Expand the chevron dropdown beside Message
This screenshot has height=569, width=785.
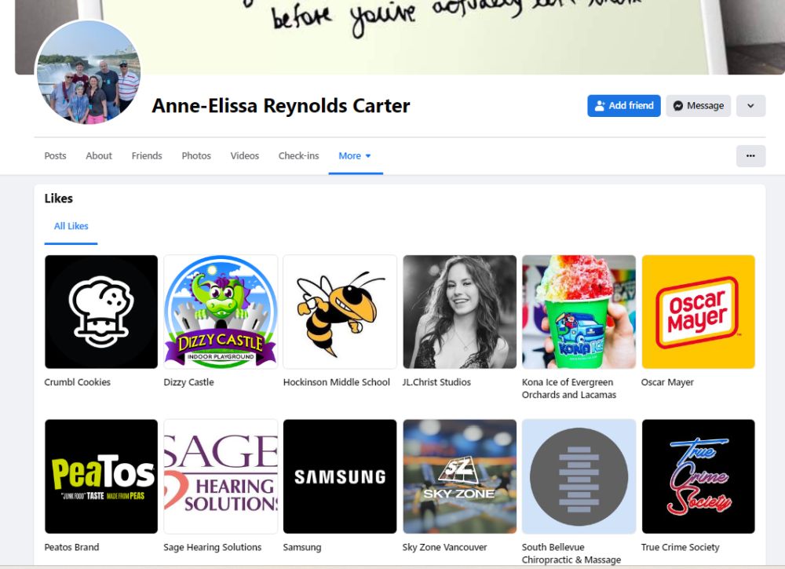(x=750, y=106)
